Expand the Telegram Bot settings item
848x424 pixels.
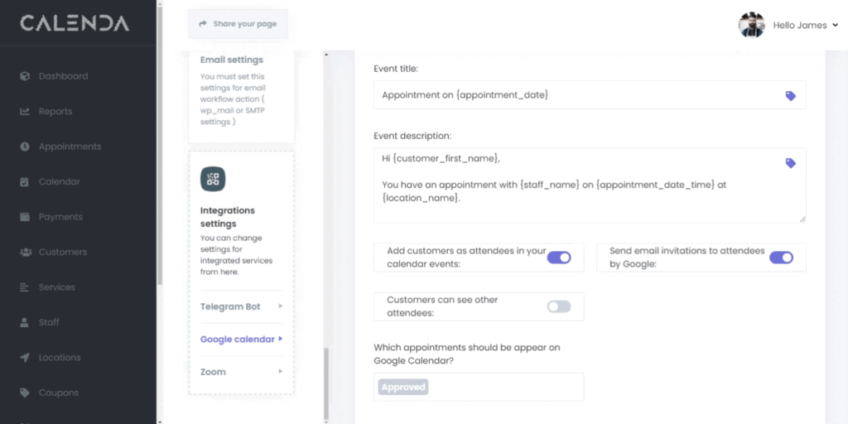241,306
